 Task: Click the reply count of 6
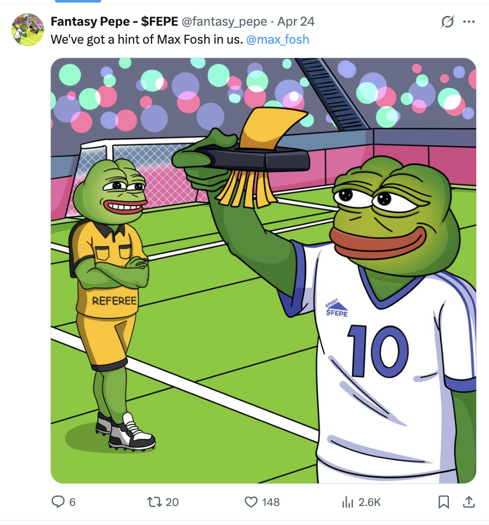[x=72, y=502]
